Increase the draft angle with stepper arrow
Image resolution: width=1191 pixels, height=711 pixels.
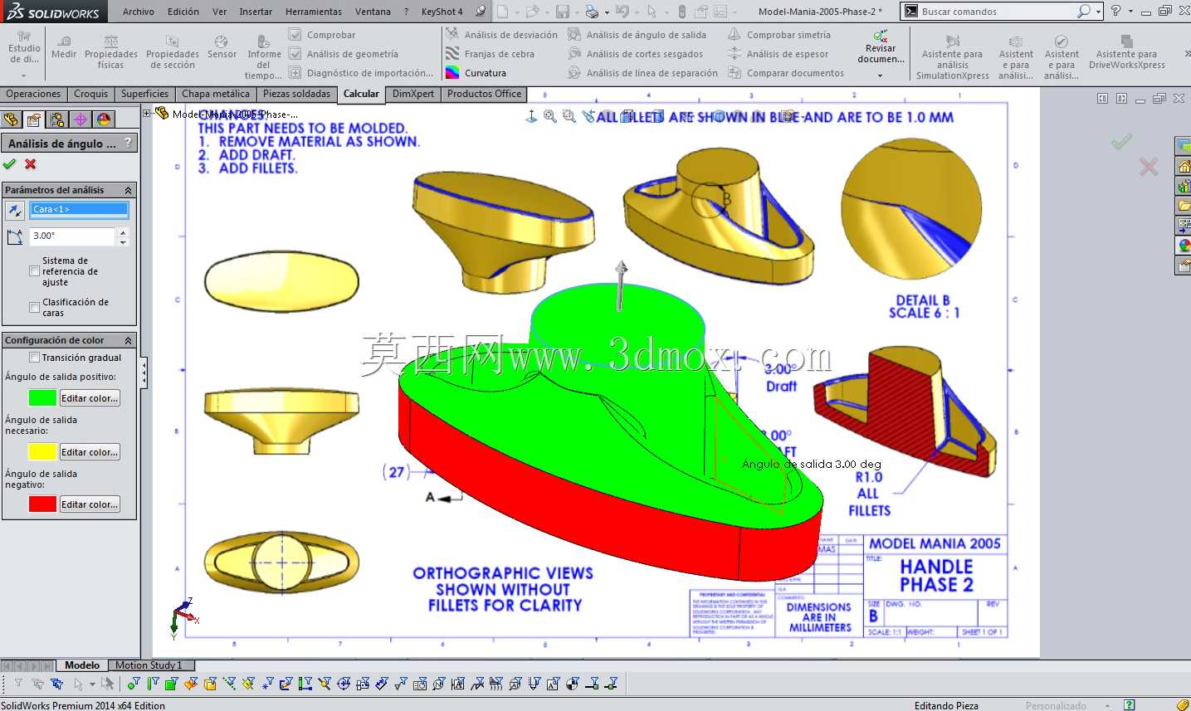tap(123, 232)
